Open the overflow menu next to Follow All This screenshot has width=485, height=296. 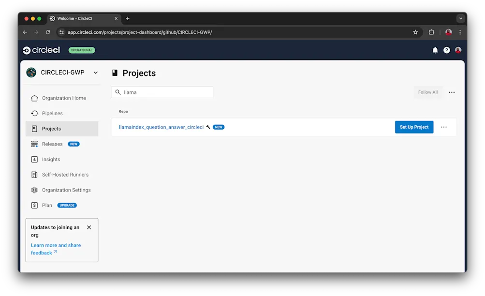point(451,92)
